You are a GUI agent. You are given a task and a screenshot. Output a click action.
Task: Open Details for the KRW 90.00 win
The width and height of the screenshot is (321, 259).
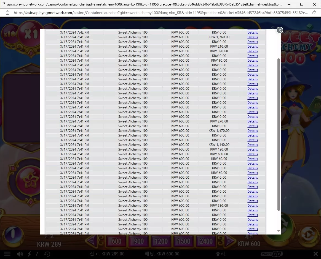tap(252, 61)
